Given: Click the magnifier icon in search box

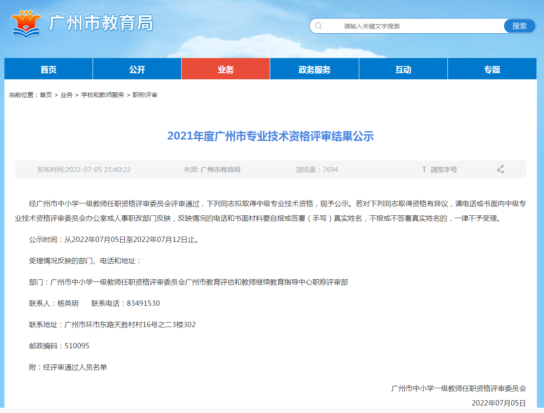Looking at the screenshot, I should 318,26.
